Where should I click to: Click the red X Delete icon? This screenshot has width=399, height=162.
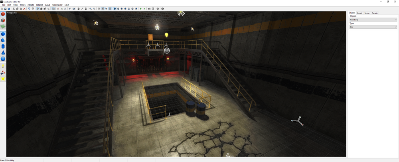coord(24,9)
